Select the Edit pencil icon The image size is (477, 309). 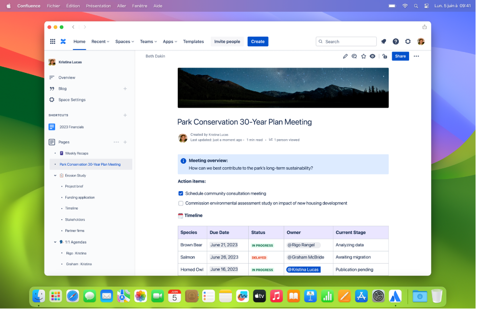point(345,56)
